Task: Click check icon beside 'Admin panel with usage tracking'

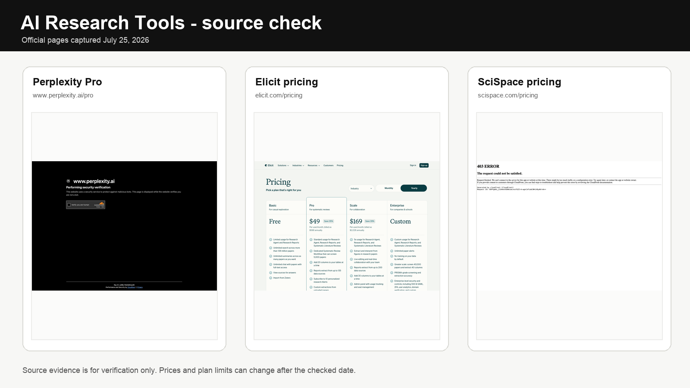Action: [x=351, y=284]
